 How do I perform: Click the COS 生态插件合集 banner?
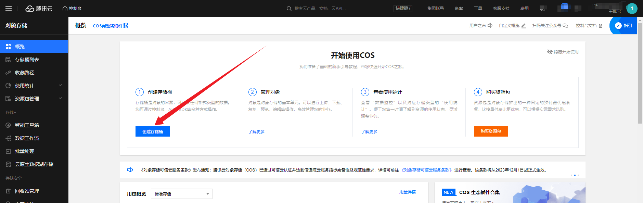(510, 193)
